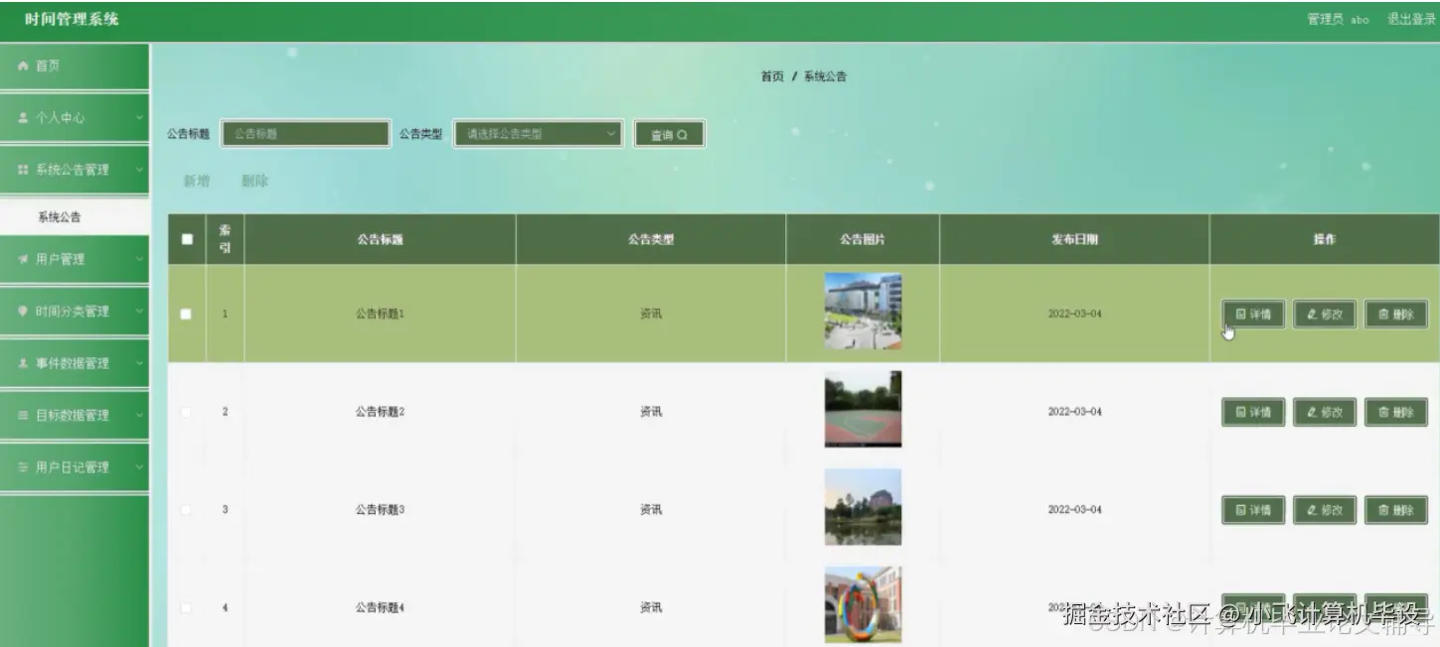Screen dimensions: 1440x647
Task: Open 详情 for 公告标题3
Action: pyautogui.click(x=1253, y=510)
